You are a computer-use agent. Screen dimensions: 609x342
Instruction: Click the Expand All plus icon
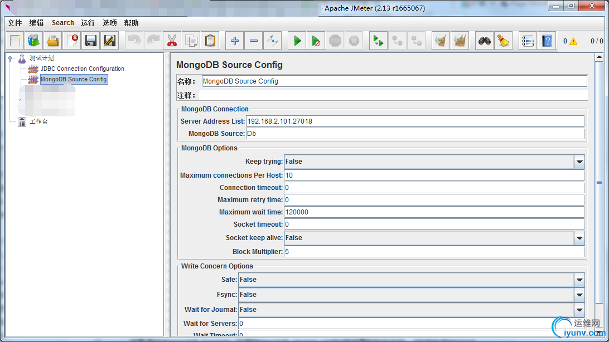point(235,41)
